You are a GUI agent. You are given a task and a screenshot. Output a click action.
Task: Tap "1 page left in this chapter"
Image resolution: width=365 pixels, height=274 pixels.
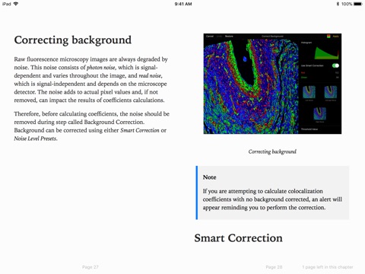(x=328, y=267)
